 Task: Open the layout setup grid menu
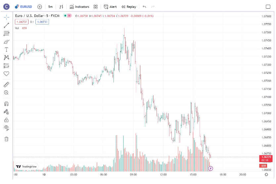(96, 7)
